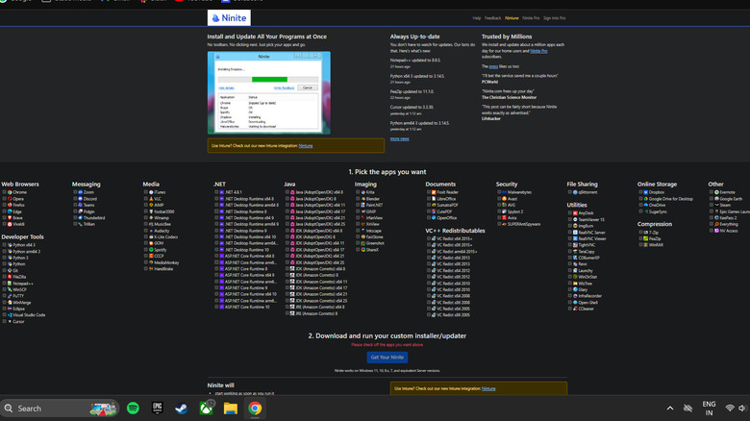
Task: Check the qBittorrent checkbox under File Sharing
Action: (x=569, y=192)
